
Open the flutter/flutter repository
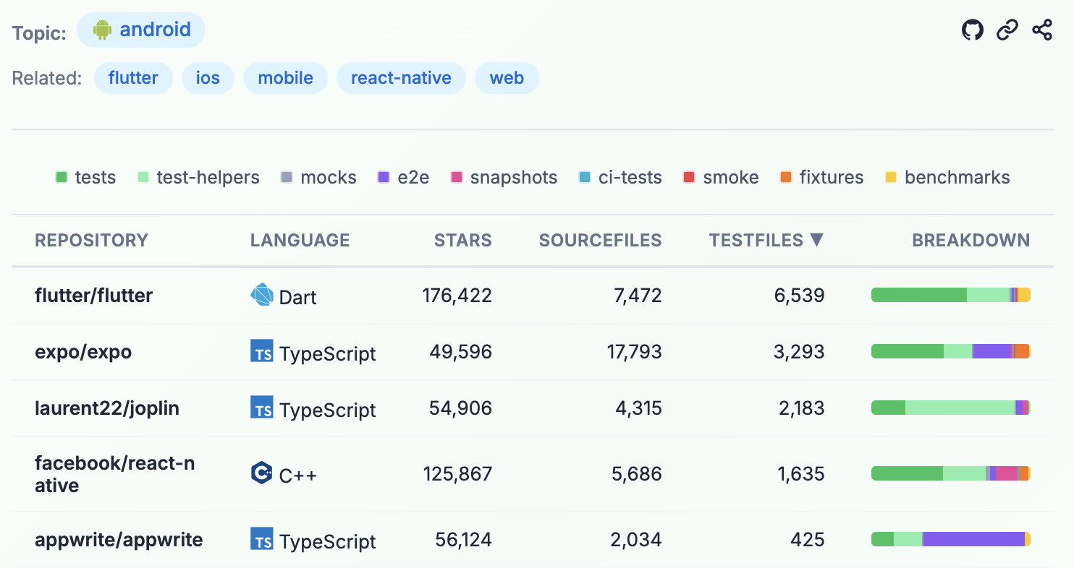tap(93, 295)
